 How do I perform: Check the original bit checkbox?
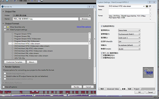click(x=102, y=58)
